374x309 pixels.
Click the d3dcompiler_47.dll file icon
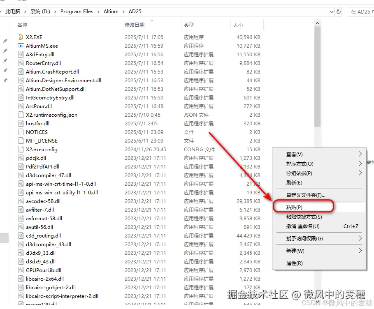click(21, 175)
